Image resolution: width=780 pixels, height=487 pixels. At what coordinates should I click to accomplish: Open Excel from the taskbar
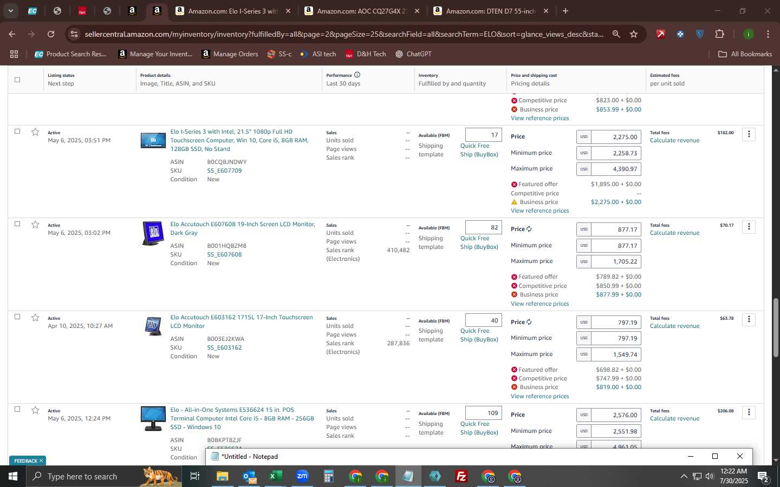click(x=276, y=476)
